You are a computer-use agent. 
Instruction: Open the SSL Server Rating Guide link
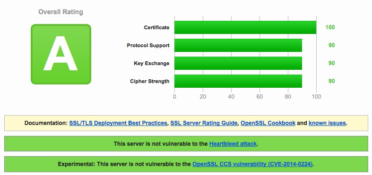[204, 123]
